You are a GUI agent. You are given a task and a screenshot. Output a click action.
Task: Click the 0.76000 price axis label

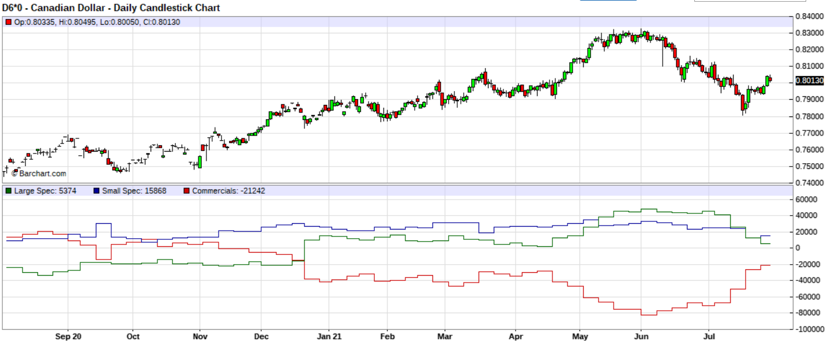[x=810, y=150]
